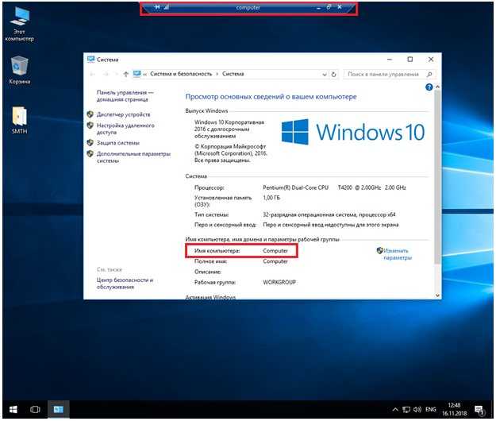
Task: Open Task View on the taskbar
Action: (x=35, y=410)
